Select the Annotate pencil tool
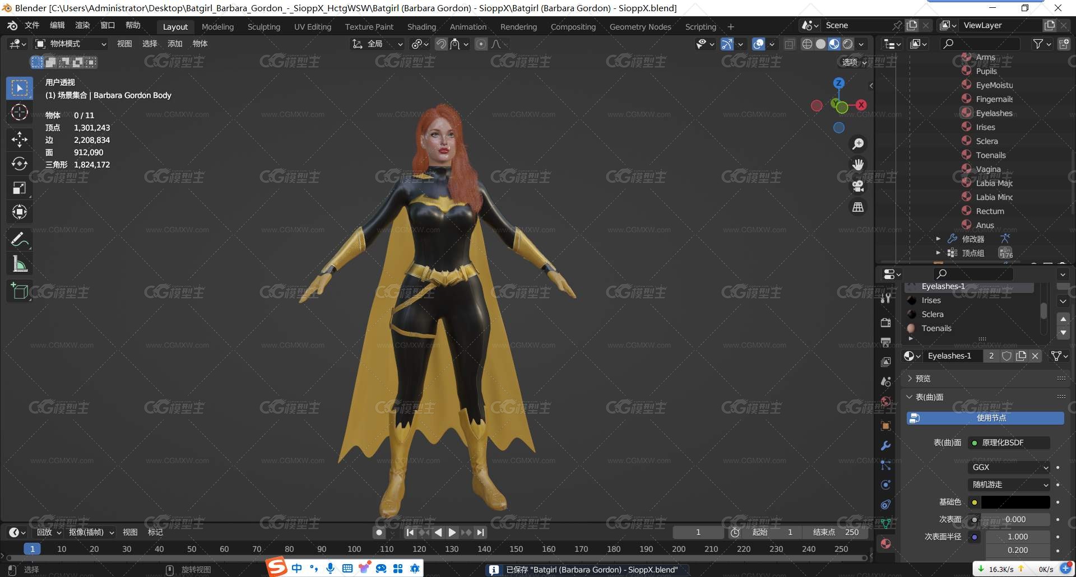 pos(20,240)
